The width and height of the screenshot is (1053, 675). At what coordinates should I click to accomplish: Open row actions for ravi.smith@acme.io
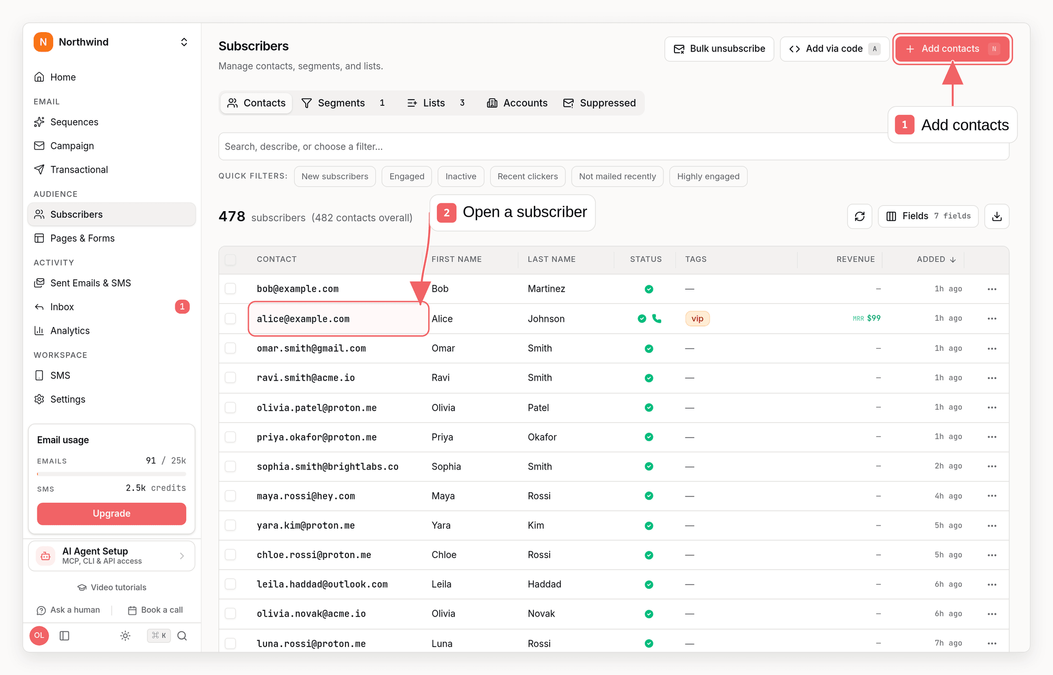[992, 378]
